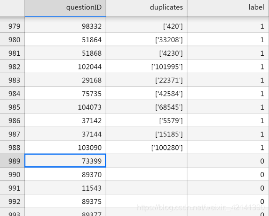This screenshot has height=216, width=269.
Task: Select questionID cell 51868
Action: point(65,53)
